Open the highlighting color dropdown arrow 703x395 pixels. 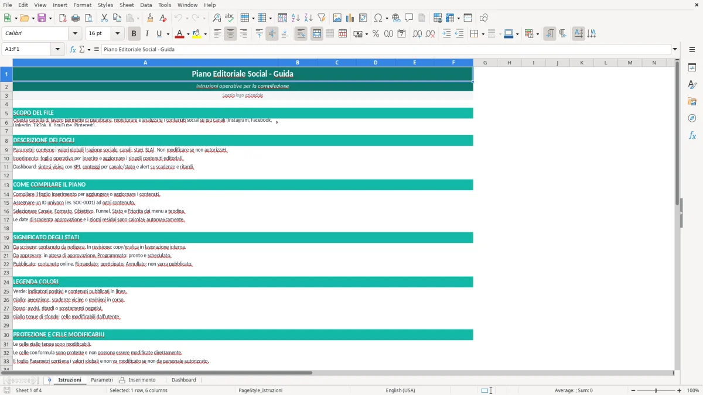click(205, 34)
